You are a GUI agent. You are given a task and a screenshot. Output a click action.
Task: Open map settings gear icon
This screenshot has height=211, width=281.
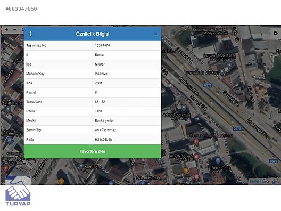pos(276,33)
